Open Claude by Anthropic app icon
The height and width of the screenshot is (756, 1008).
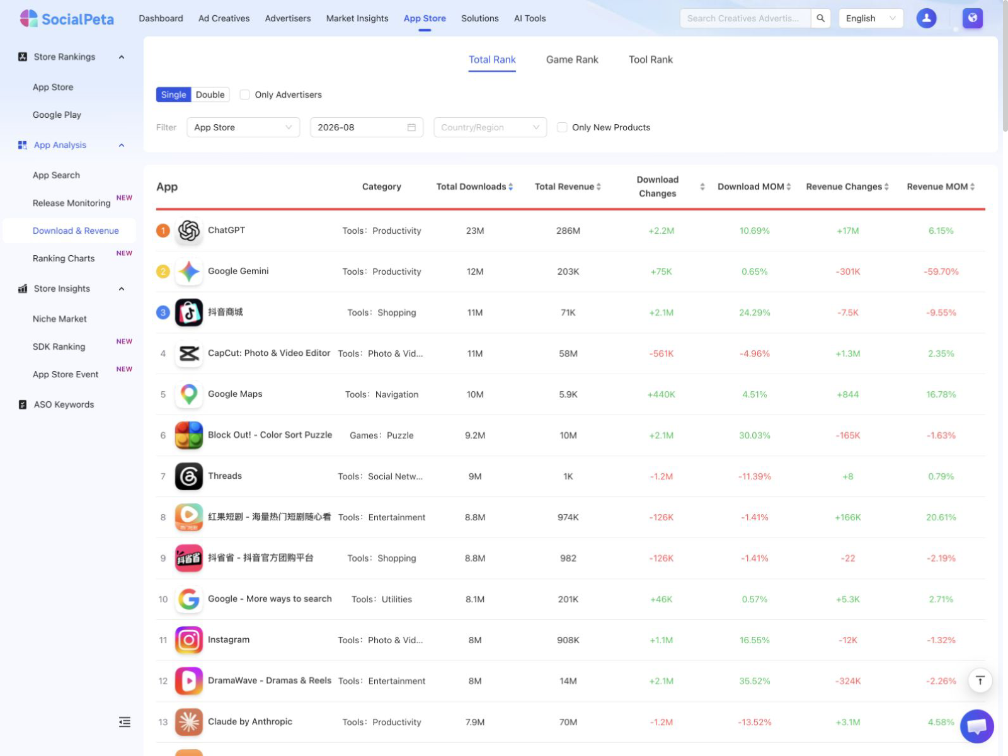(x=189, y=722)
